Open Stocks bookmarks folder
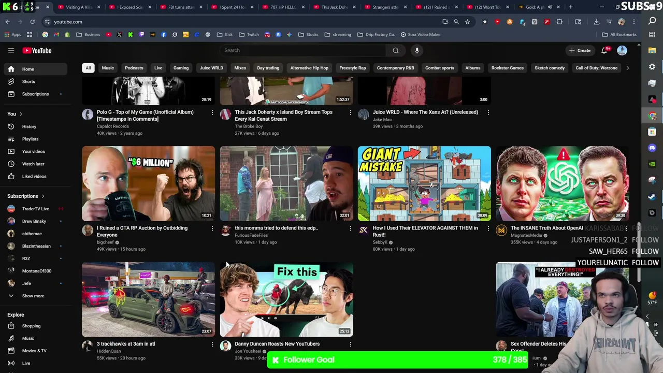Viewport: 663px width, 373px height. [308, 35]
